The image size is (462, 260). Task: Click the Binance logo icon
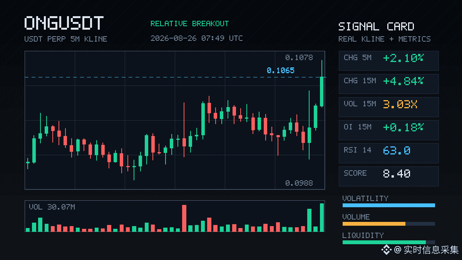(x=386, y=250)
